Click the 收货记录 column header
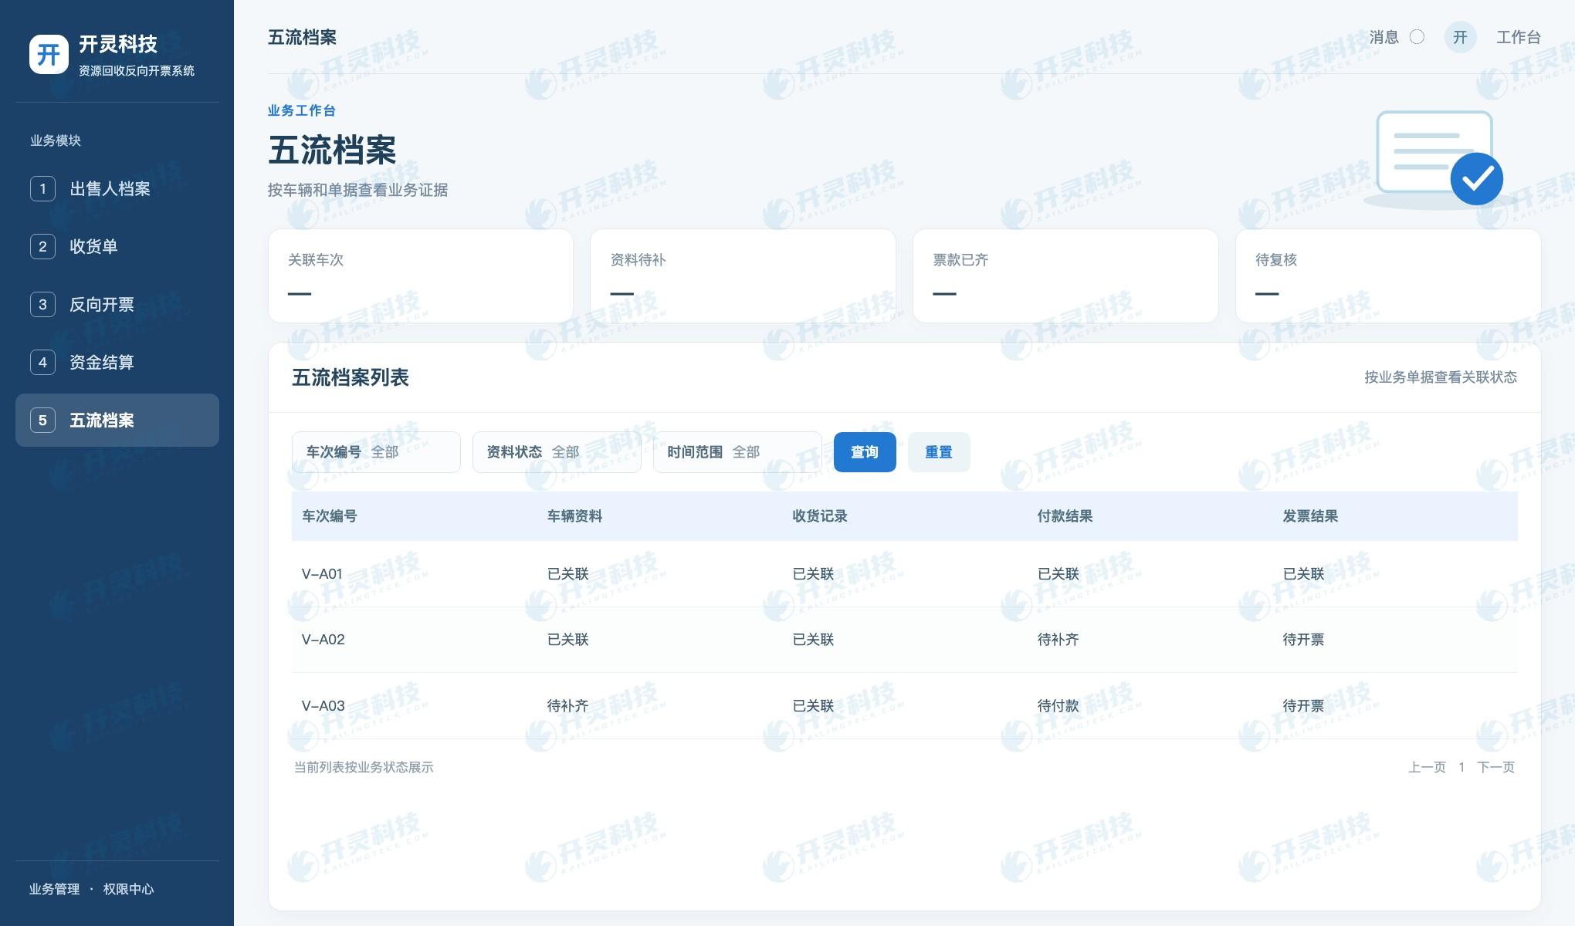1575x926 pixels. [x=820, y=516]
